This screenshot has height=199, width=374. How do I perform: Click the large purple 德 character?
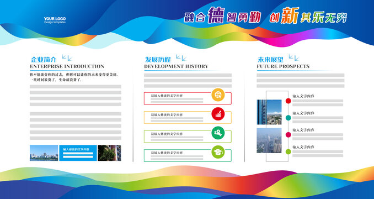(x=216, y=15)
